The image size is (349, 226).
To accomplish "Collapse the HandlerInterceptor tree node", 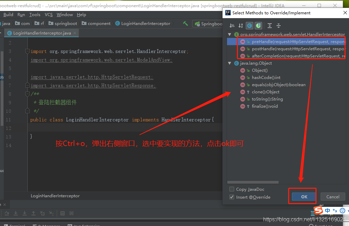I will click(x=230, y=34).
